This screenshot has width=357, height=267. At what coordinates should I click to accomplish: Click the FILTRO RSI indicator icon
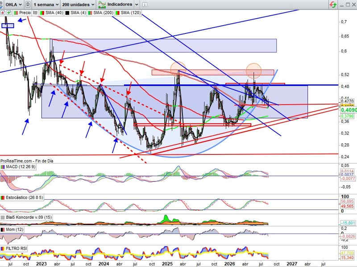pos(3,249)
